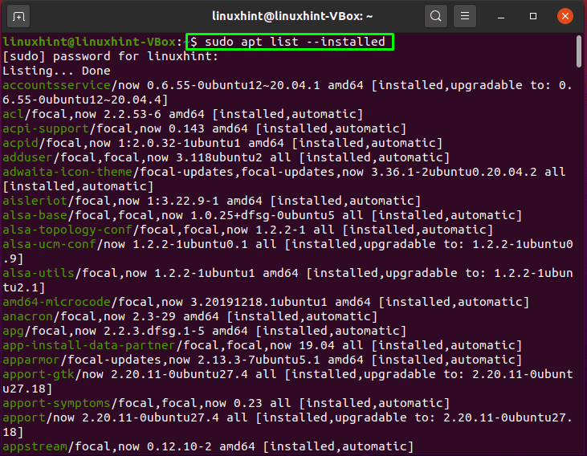Click the window title linuxhint@linuxhint-VBox
587x456 pixels.
click(x=292, y=16)
